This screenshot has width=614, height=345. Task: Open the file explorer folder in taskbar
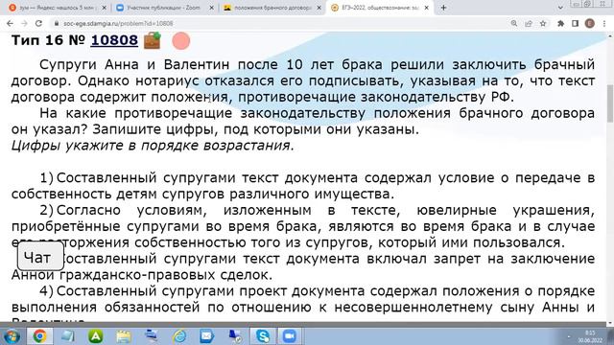pyautogui.click(x=124, y=336)
